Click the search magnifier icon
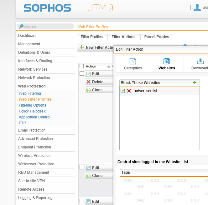This screenshot has width=208, height=205. pos(21,27)
